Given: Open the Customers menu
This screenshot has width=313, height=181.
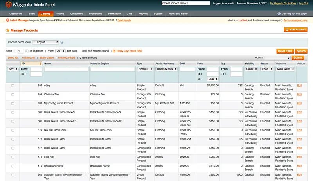Looking at the screenshot, I should point(76,14).
